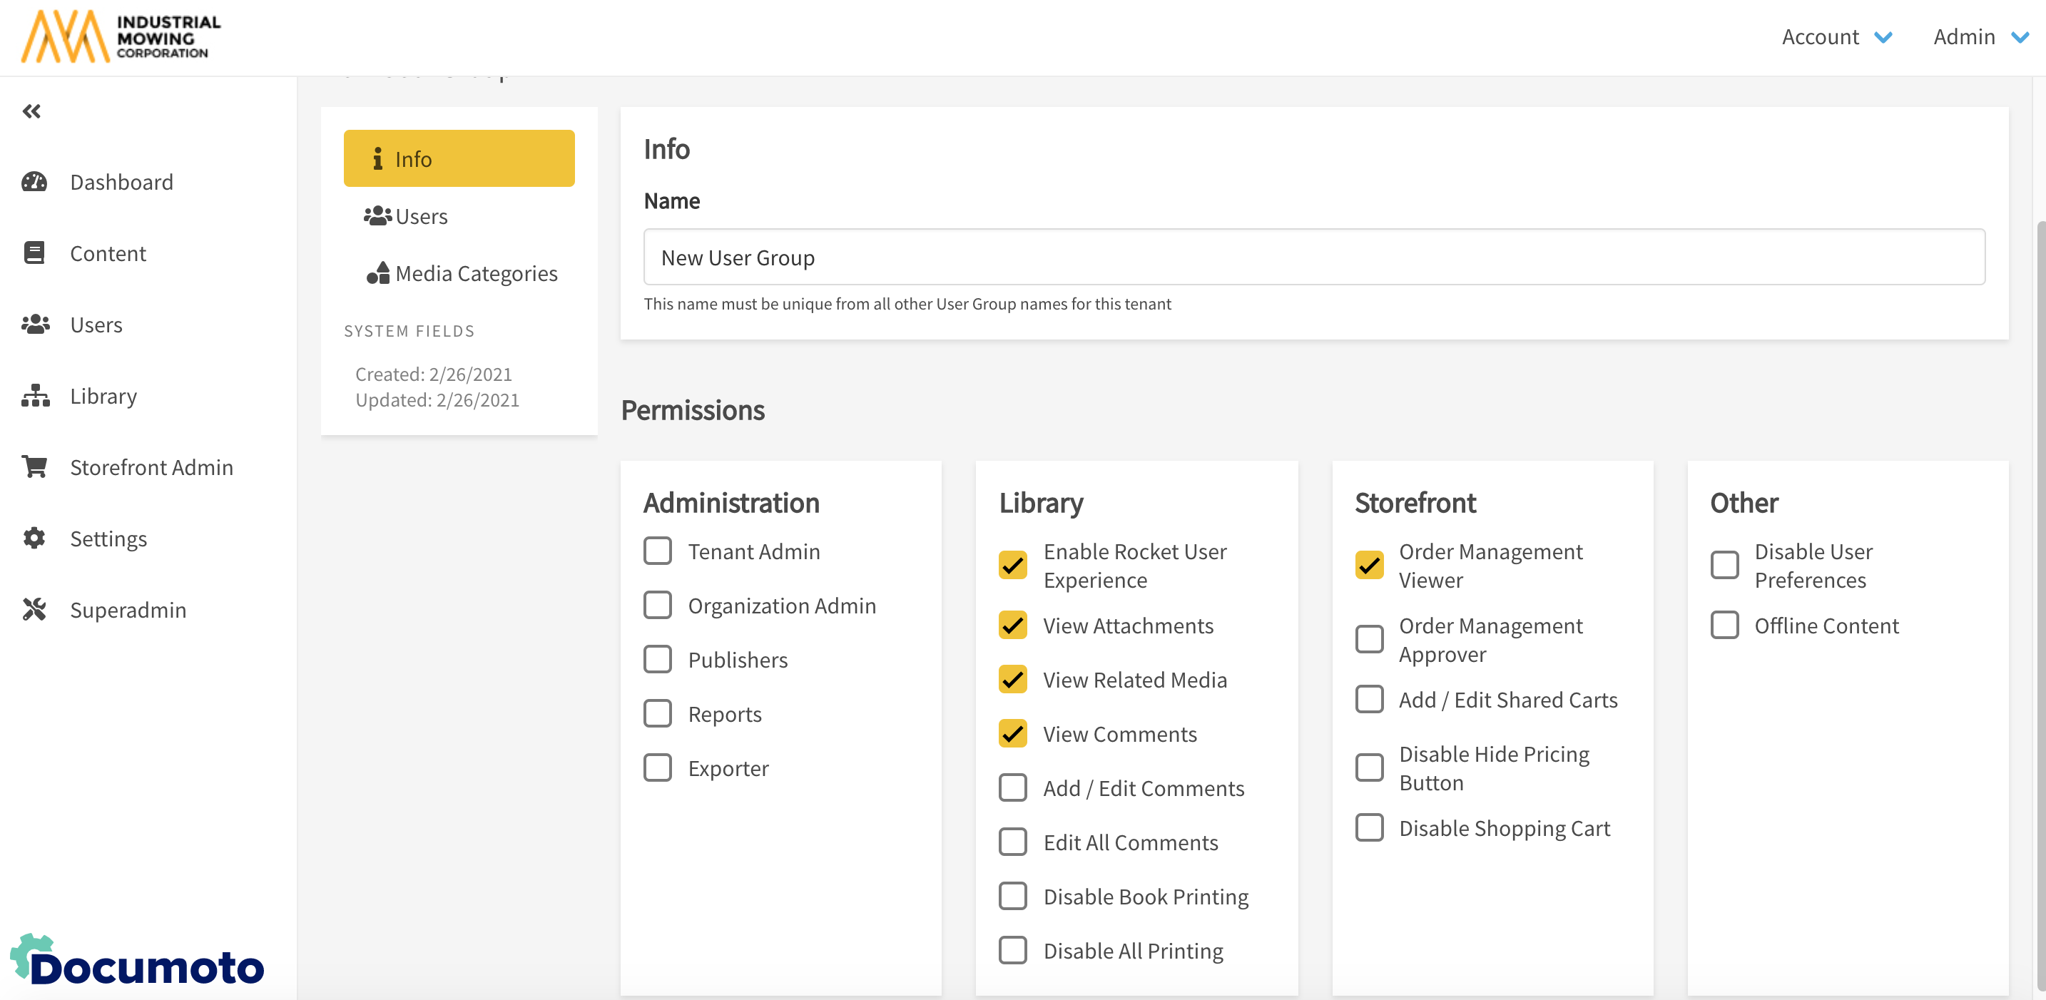This screenshot has height=1000, width=2046.
Task: Check the Offline Content checkbox
Action: pyautogui.click(x=1724, y=625)
